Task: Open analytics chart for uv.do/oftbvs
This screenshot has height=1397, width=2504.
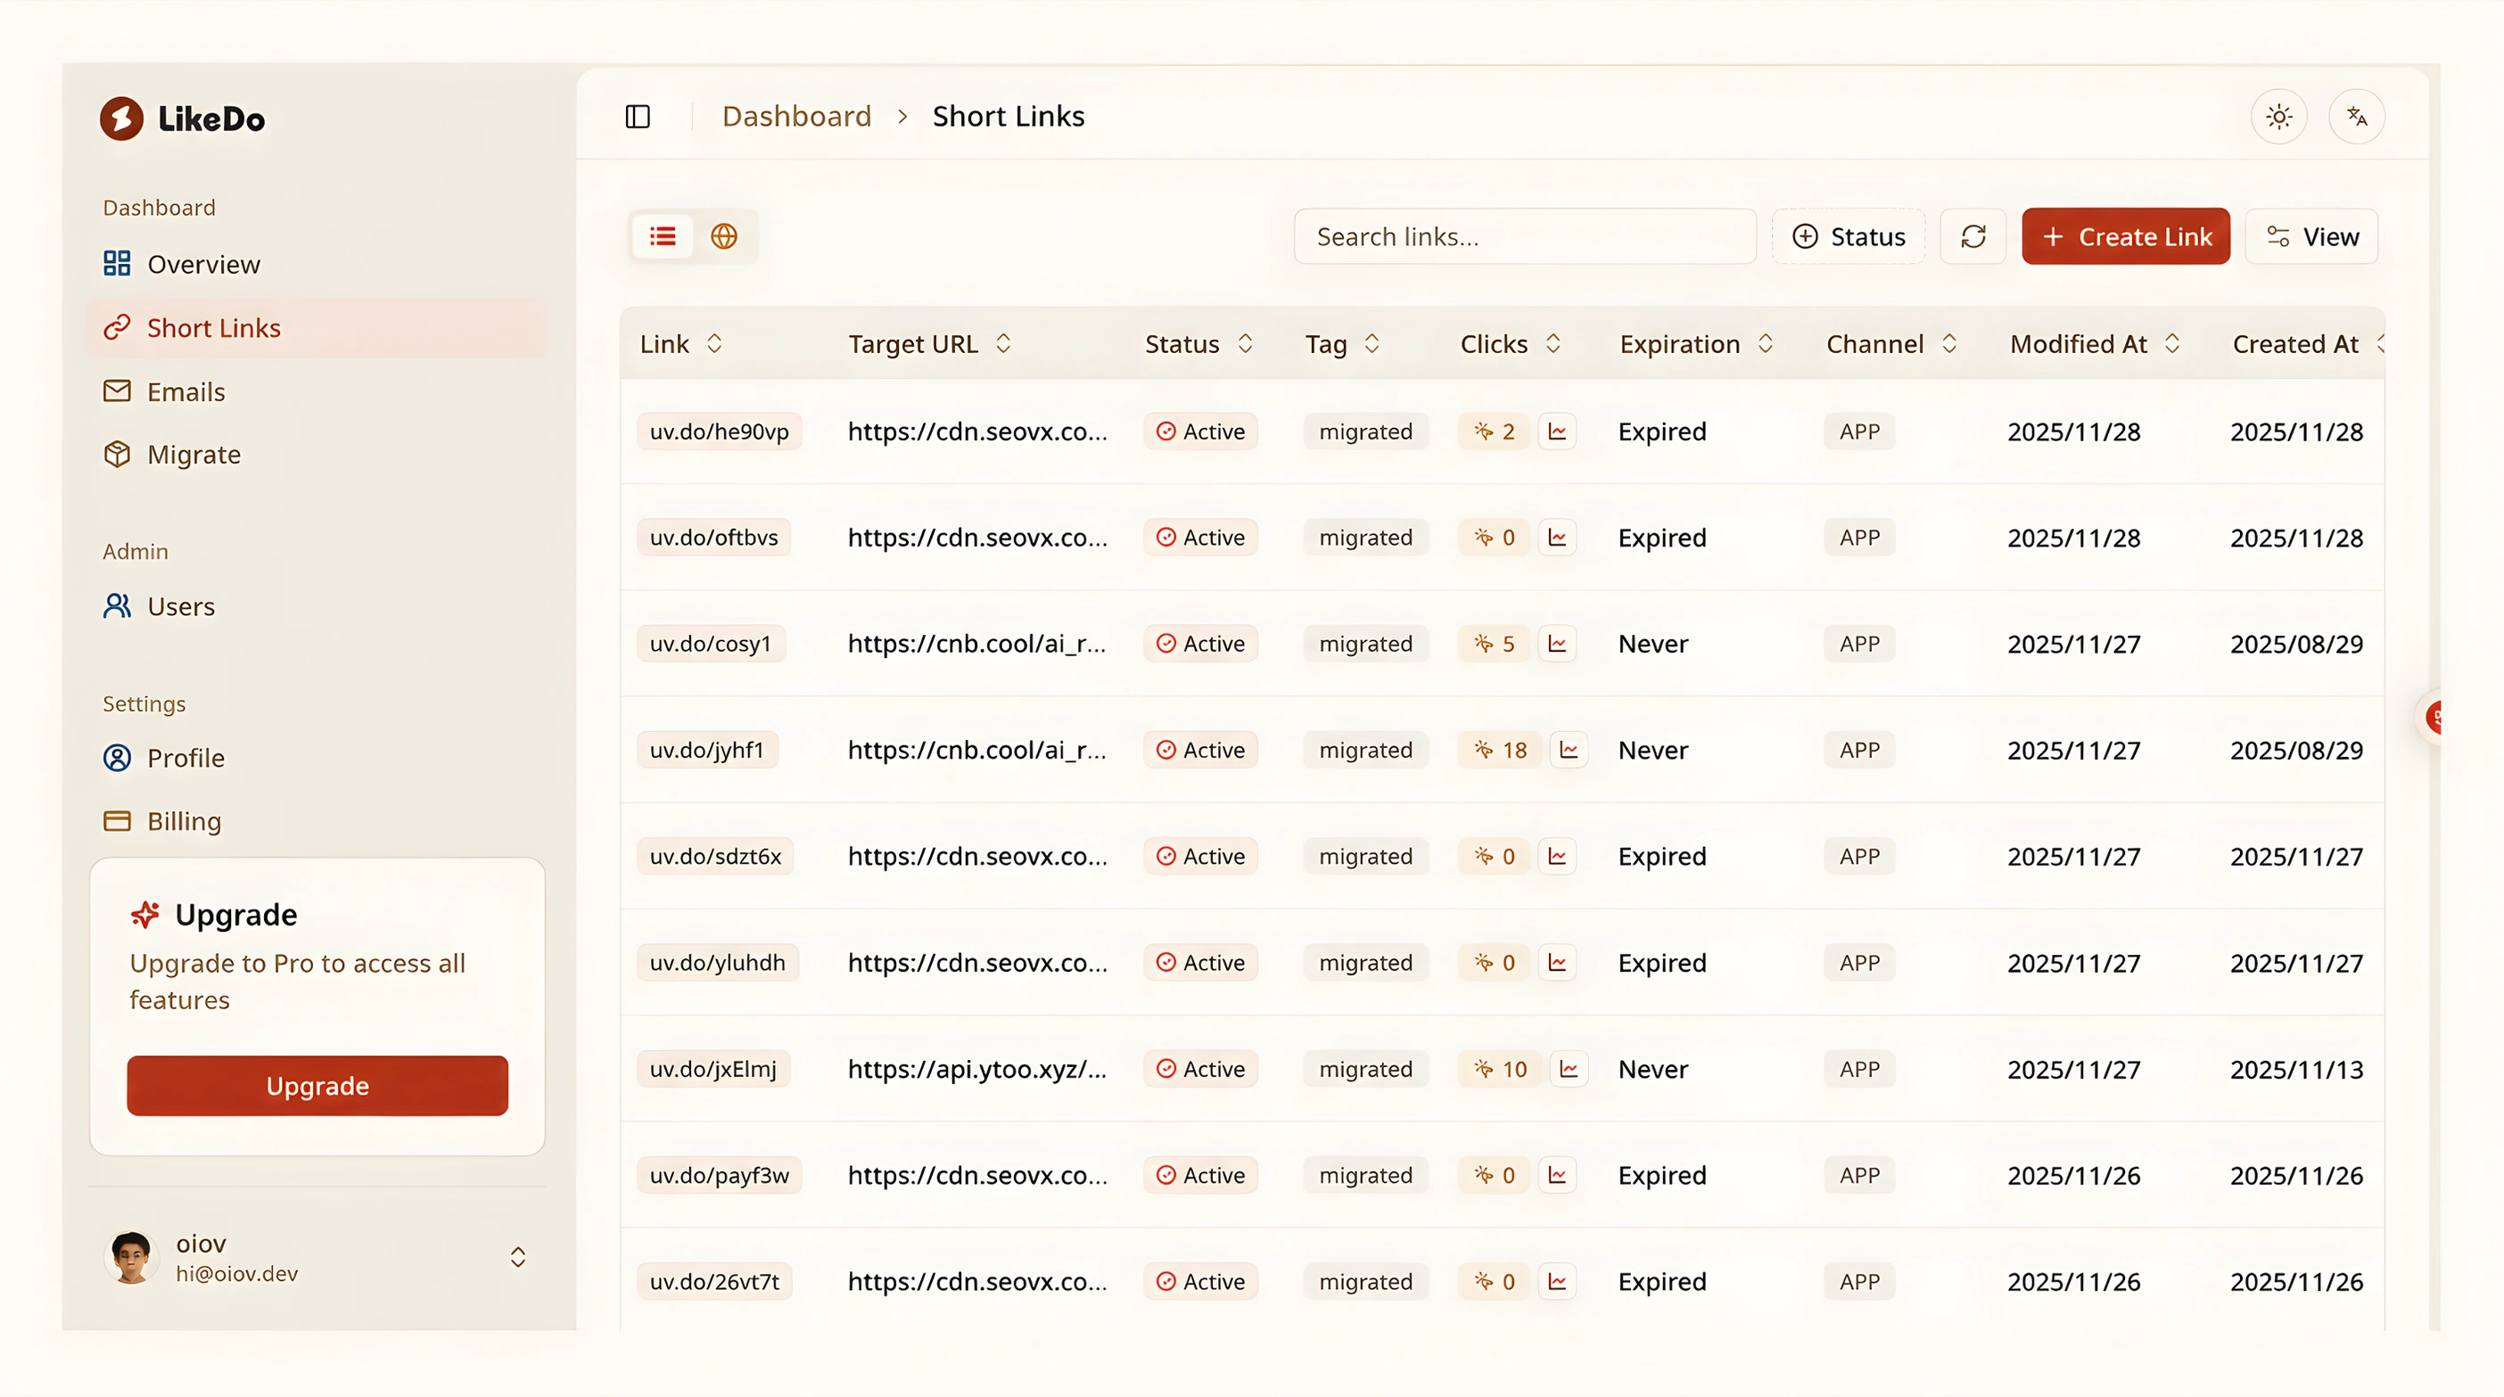Action: tap(1557, 538)
